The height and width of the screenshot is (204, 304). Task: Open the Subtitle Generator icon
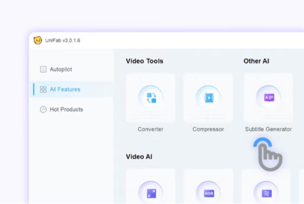click(269, 98)
